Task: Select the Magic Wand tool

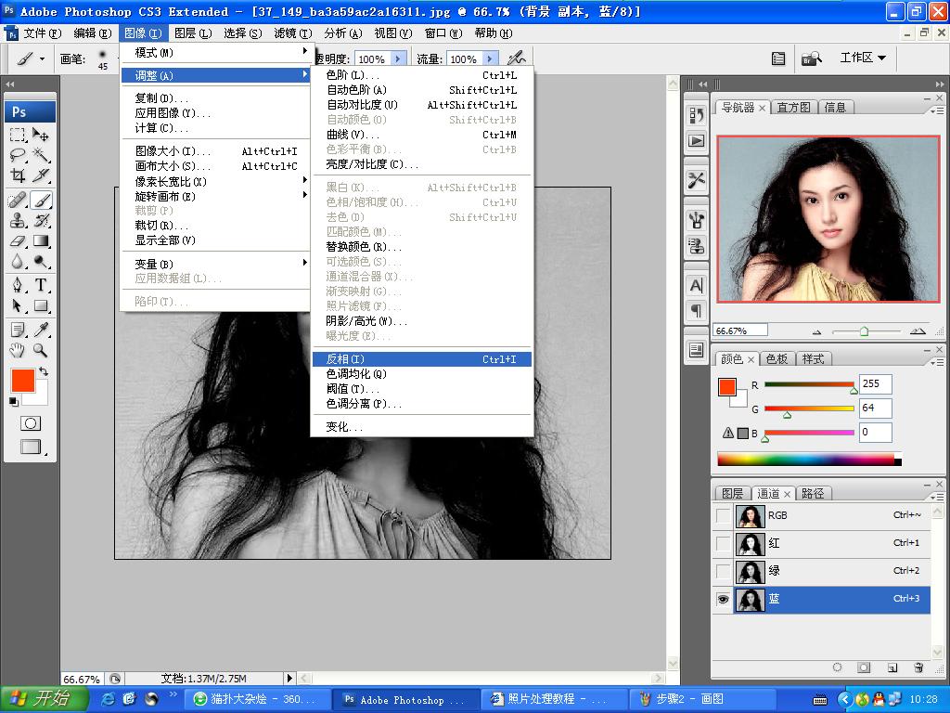Action: pyautogui.click(x=41, y=155)
